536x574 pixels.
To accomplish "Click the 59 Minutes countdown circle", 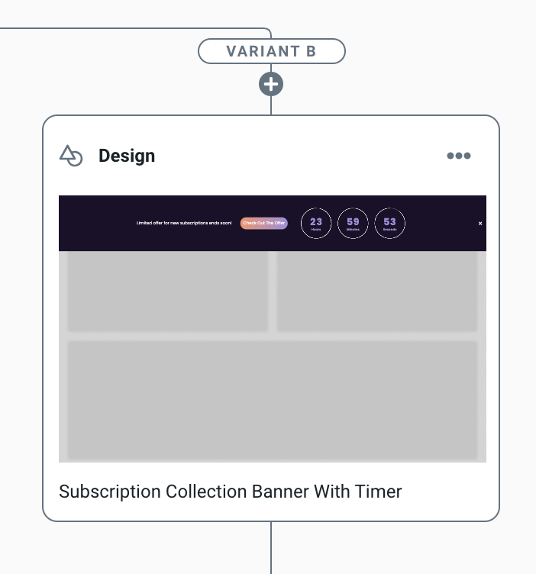I will [353, 223].
